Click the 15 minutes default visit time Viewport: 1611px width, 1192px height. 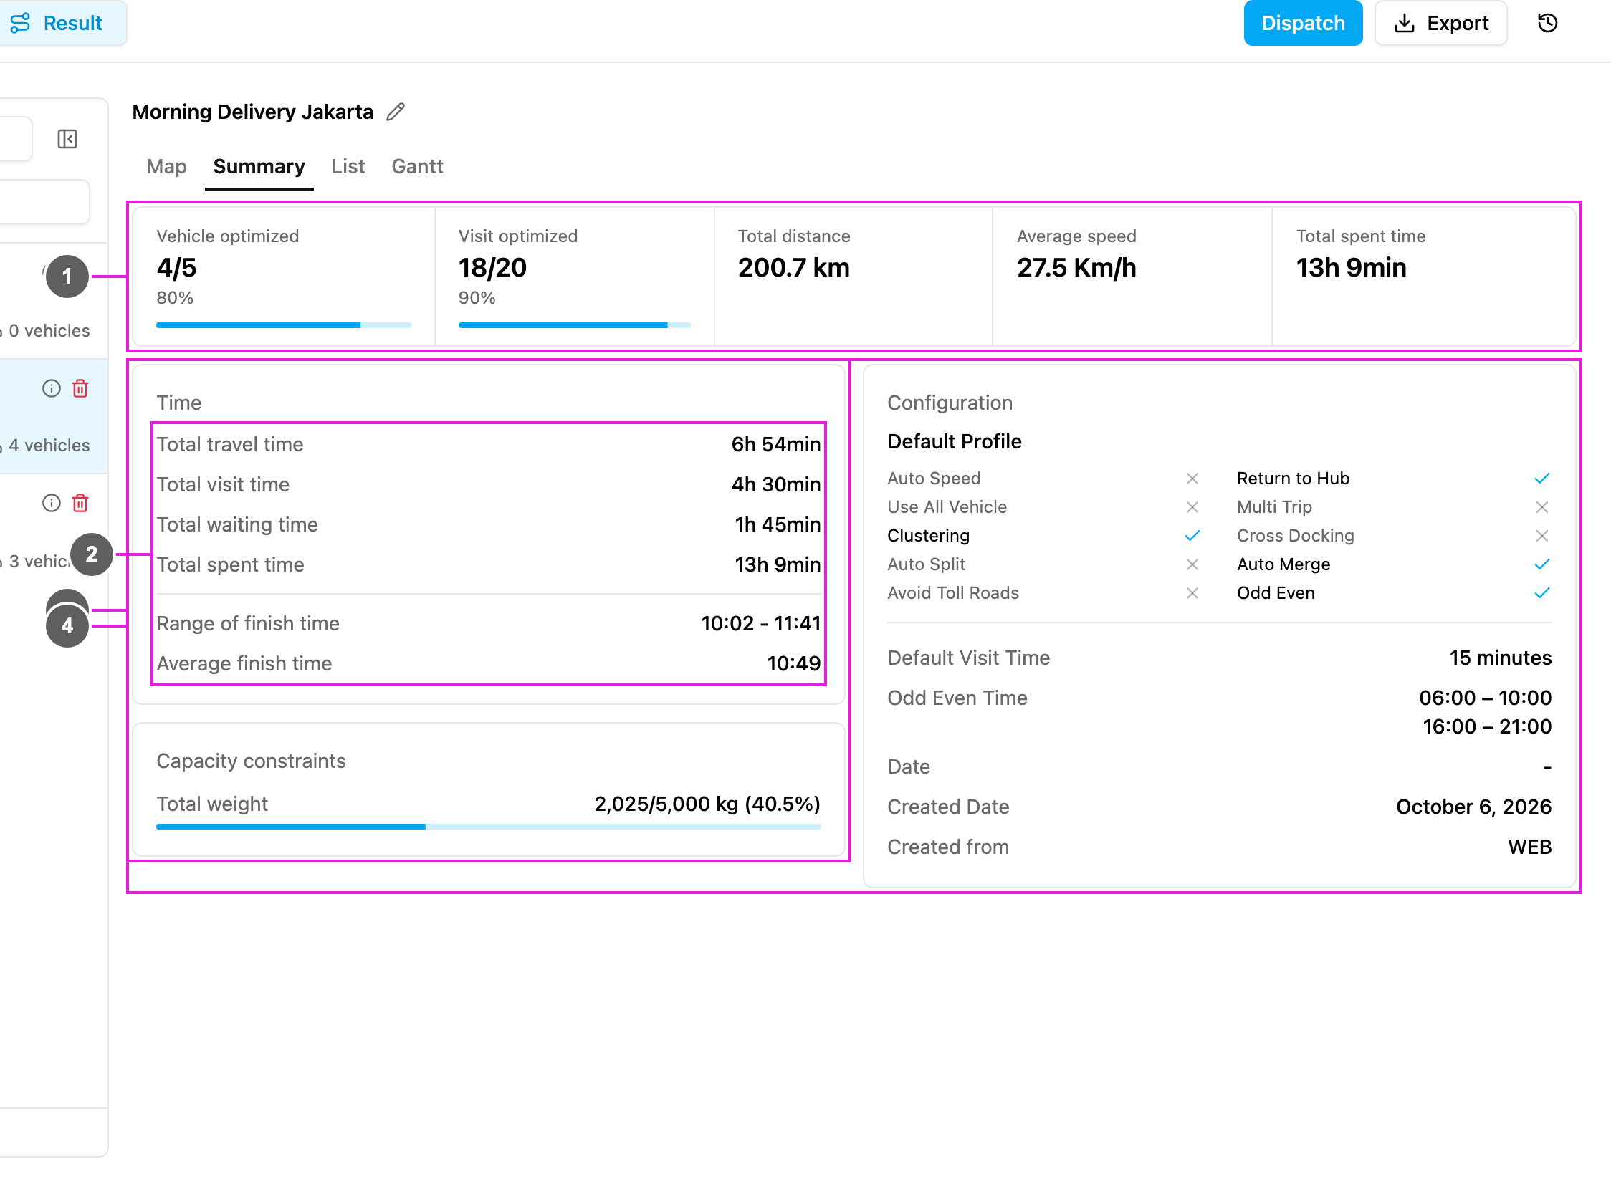(x=1501, y=658)
